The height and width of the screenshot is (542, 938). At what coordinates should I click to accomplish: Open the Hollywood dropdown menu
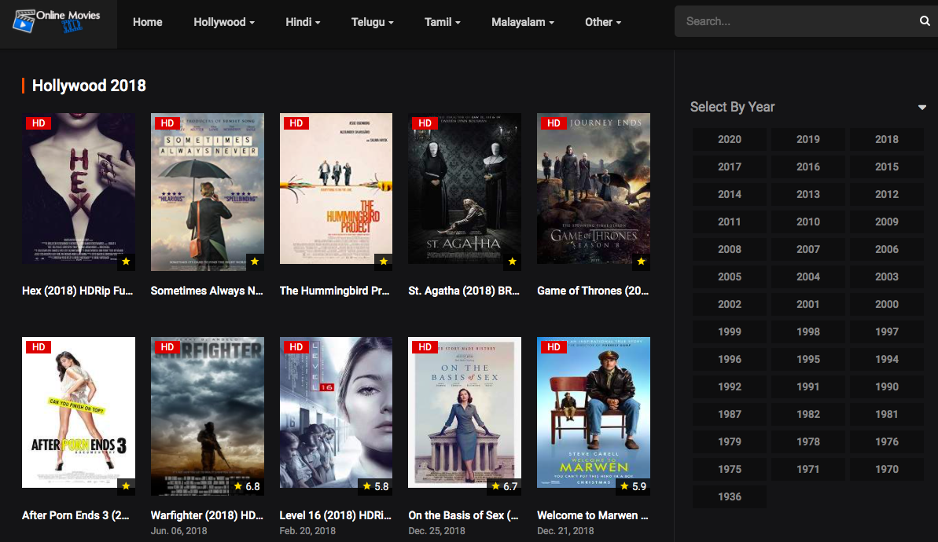(x=224, y=22)
